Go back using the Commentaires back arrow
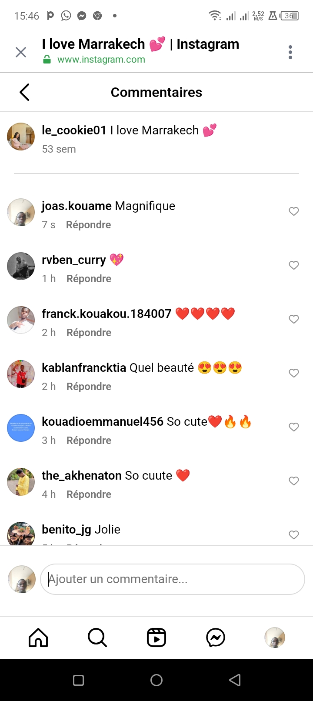Screen dimensions: 313x701 coord(25,92)
